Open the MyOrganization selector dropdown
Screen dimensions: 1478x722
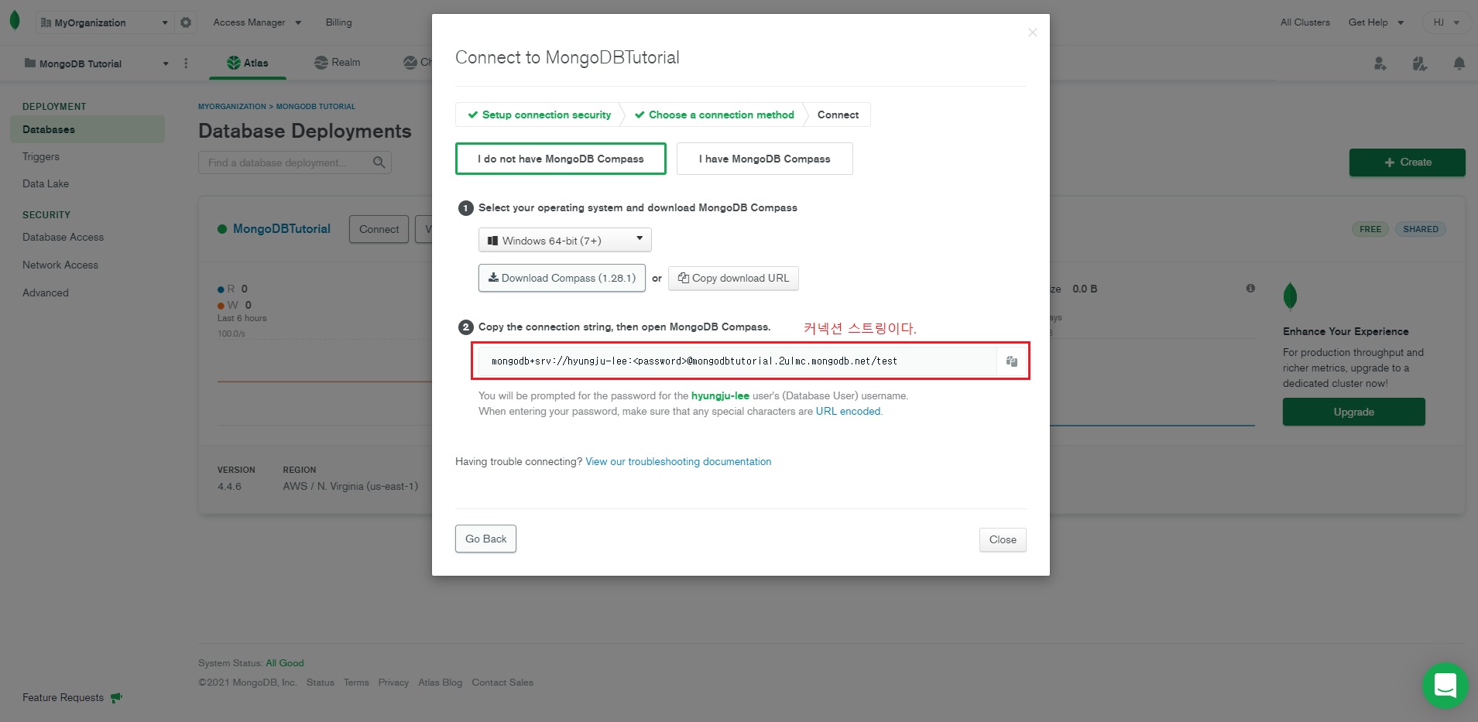(x=104, y=22)
